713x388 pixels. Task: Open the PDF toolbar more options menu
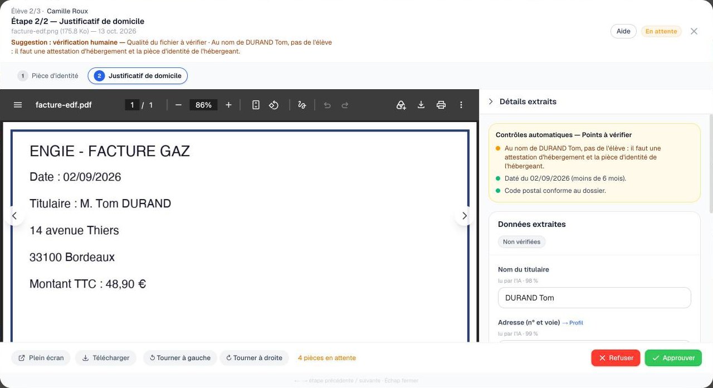click(461, 105)
